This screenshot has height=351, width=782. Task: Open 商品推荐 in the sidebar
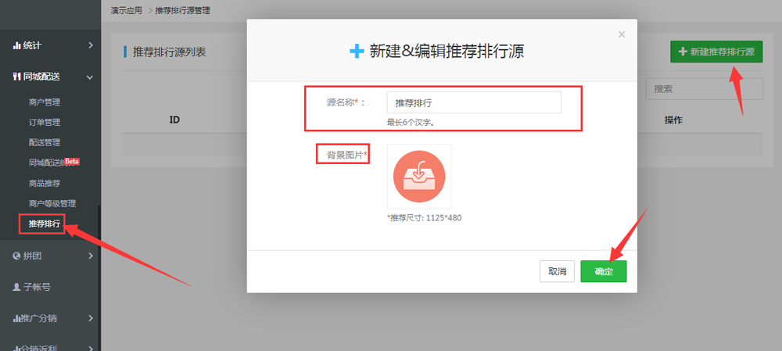point(44,183)
